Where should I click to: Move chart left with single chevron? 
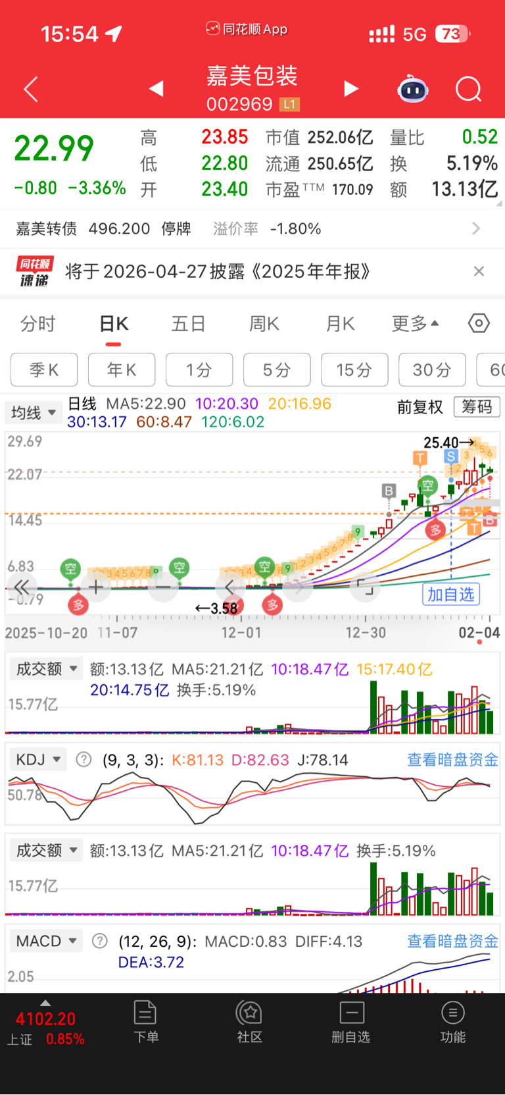[x=229, y=587]
